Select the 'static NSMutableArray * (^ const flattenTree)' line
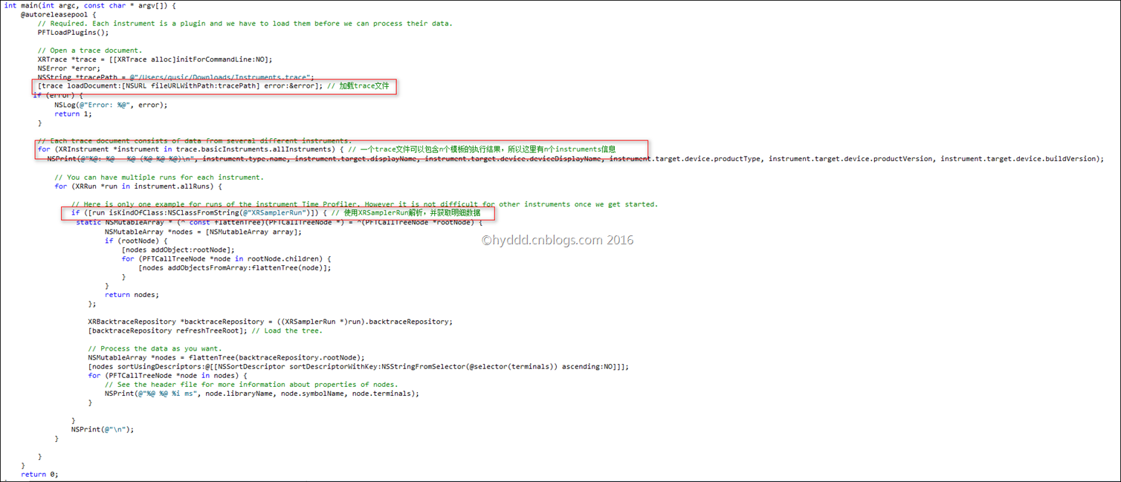Screen dimensions: 1121x482 click(280, 222)
